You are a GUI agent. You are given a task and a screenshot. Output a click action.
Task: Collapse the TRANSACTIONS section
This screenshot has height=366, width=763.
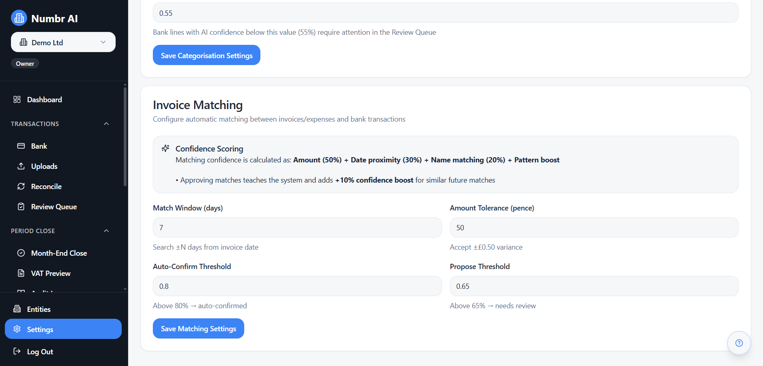coord(106,124)
